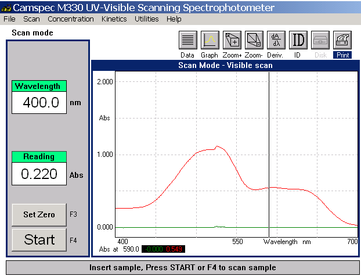Click the 'Abs at 590.0' cursor readout
Screen dimensions: 361x276
119,249
